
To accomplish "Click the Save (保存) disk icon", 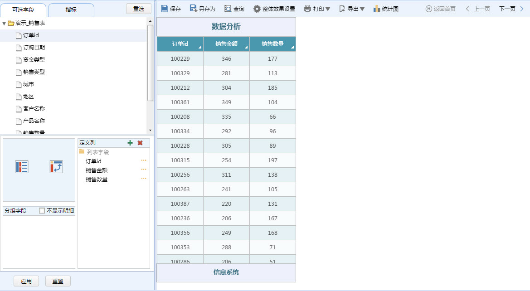I will 165,9.
